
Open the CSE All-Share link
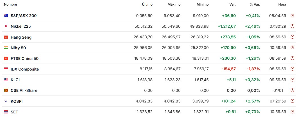(x=24, y=90)
